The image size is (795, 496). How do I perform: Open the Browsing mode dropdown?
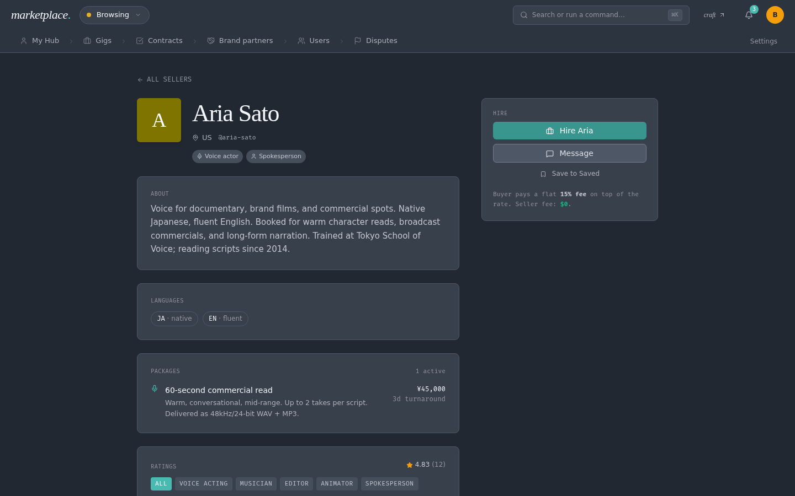(x=114, y=15)
